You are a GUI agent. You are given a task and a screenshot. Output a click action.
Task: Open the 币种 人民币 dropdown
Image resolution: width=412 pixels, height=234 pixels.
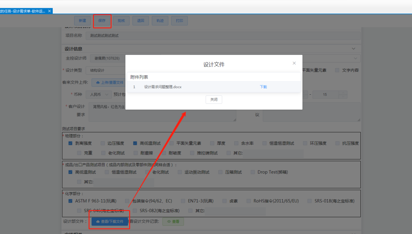pyautogui.click(x=99, y=94)
